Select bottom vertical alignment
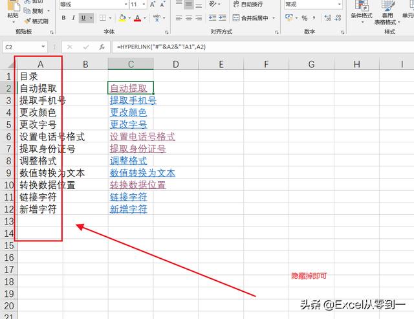Image resolution: width=414 pixels, height=319 pixels. pyautogui.click(x=199, y=5)
